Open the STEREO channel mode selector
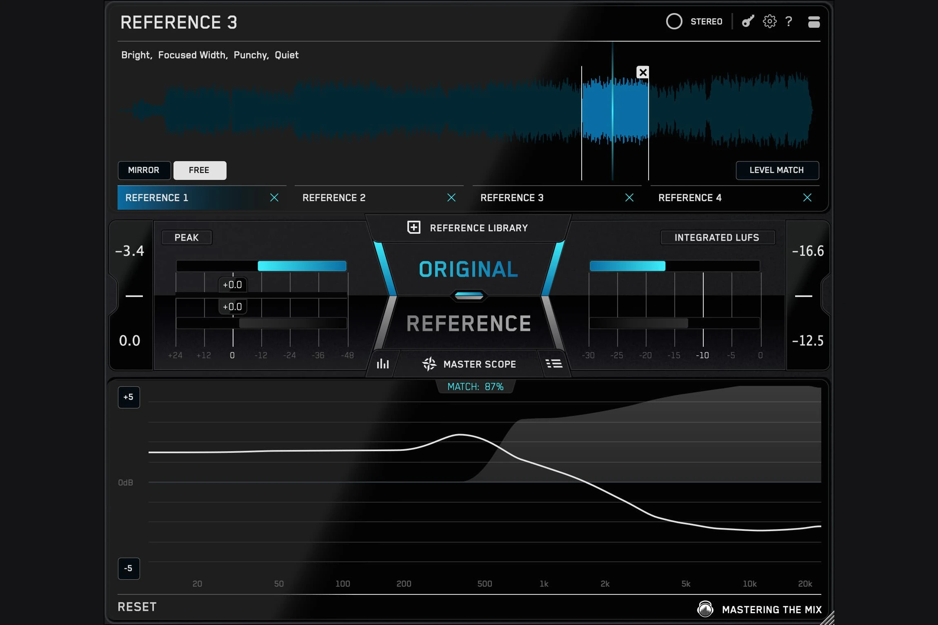Screen dimensions: 938x625 [706, 21]
